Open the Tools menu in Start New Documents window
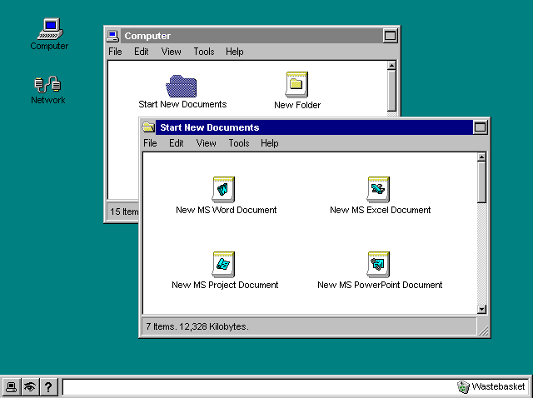The image size is (533, 398). (x=239, y=143)
